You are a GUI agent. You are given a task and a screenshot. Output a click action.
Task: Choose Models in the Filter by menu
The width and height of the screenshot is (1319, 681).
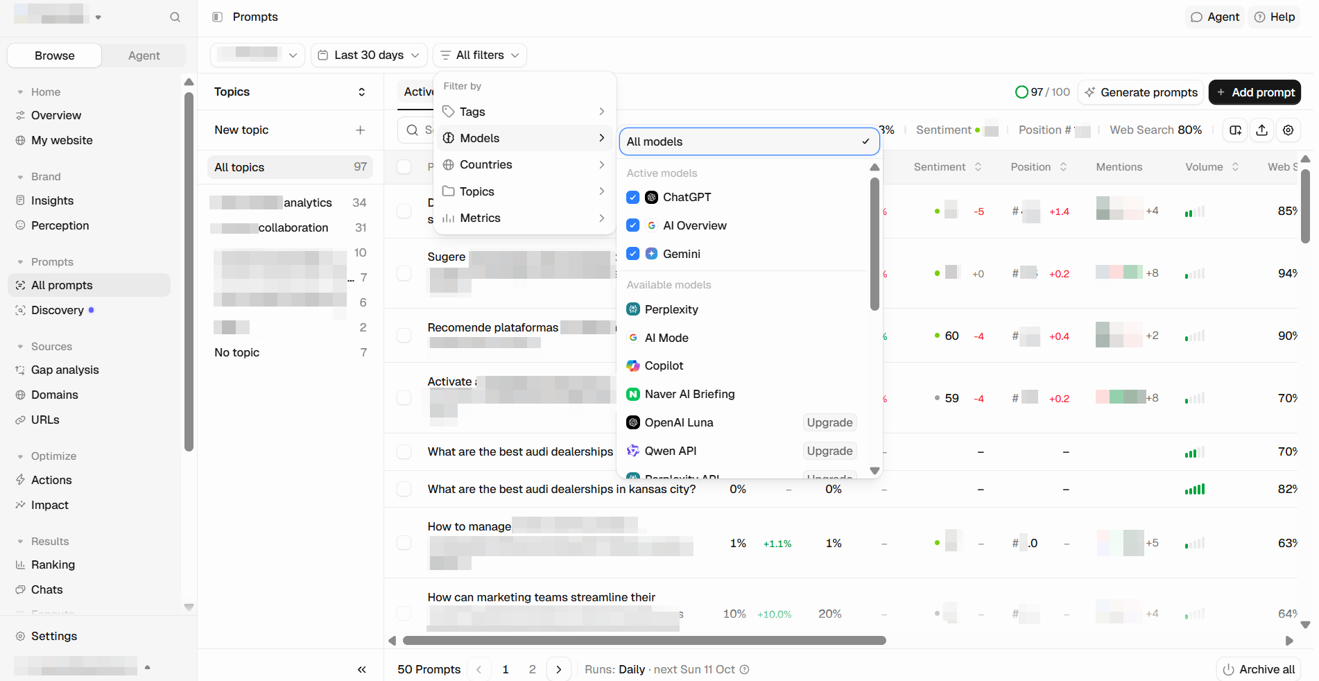click(524, 139)
